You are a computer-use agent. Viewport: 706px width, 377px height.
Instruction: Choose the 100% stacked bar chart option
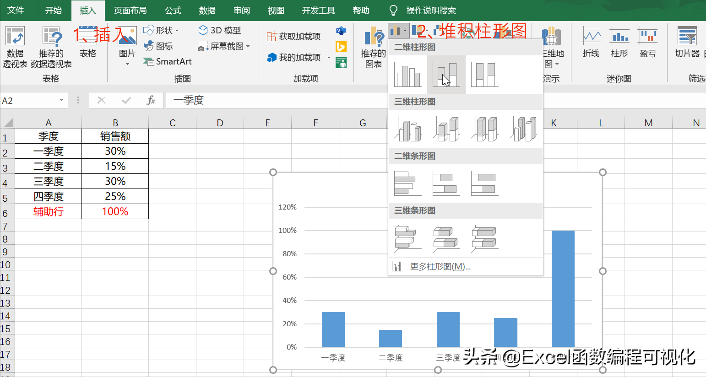[x=484, y=183]
